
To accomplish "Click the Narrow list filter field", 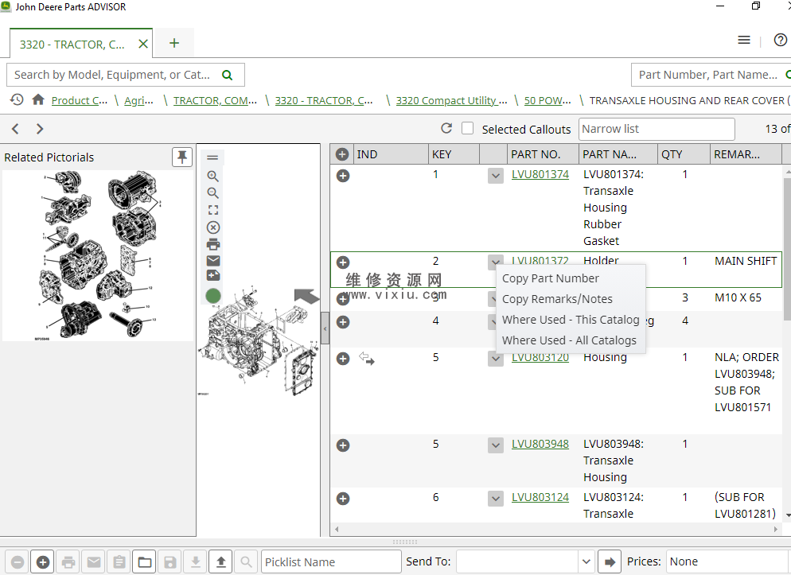I will click(x=657, y=129).
